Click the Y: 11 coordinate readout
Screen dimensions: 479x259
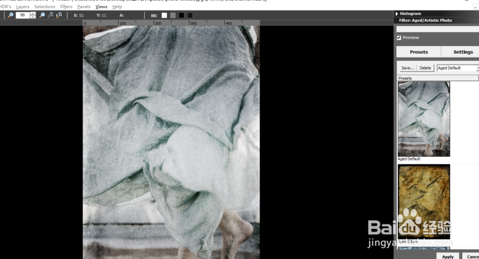[x=101, y=15]
